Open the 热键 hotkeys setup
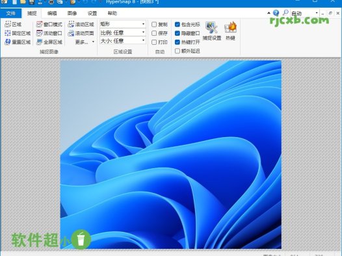This screenshot has width=342, height=256. (230, 31)
